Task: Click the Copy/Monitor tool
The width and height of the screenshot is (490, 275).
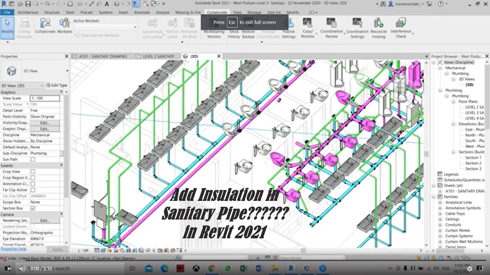Action: pos(307,27)
